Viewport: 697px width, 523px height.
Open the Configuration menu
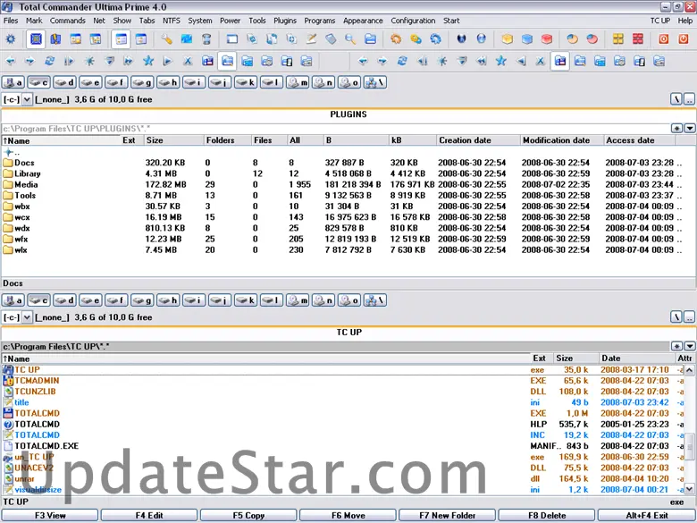coord(413,21)
